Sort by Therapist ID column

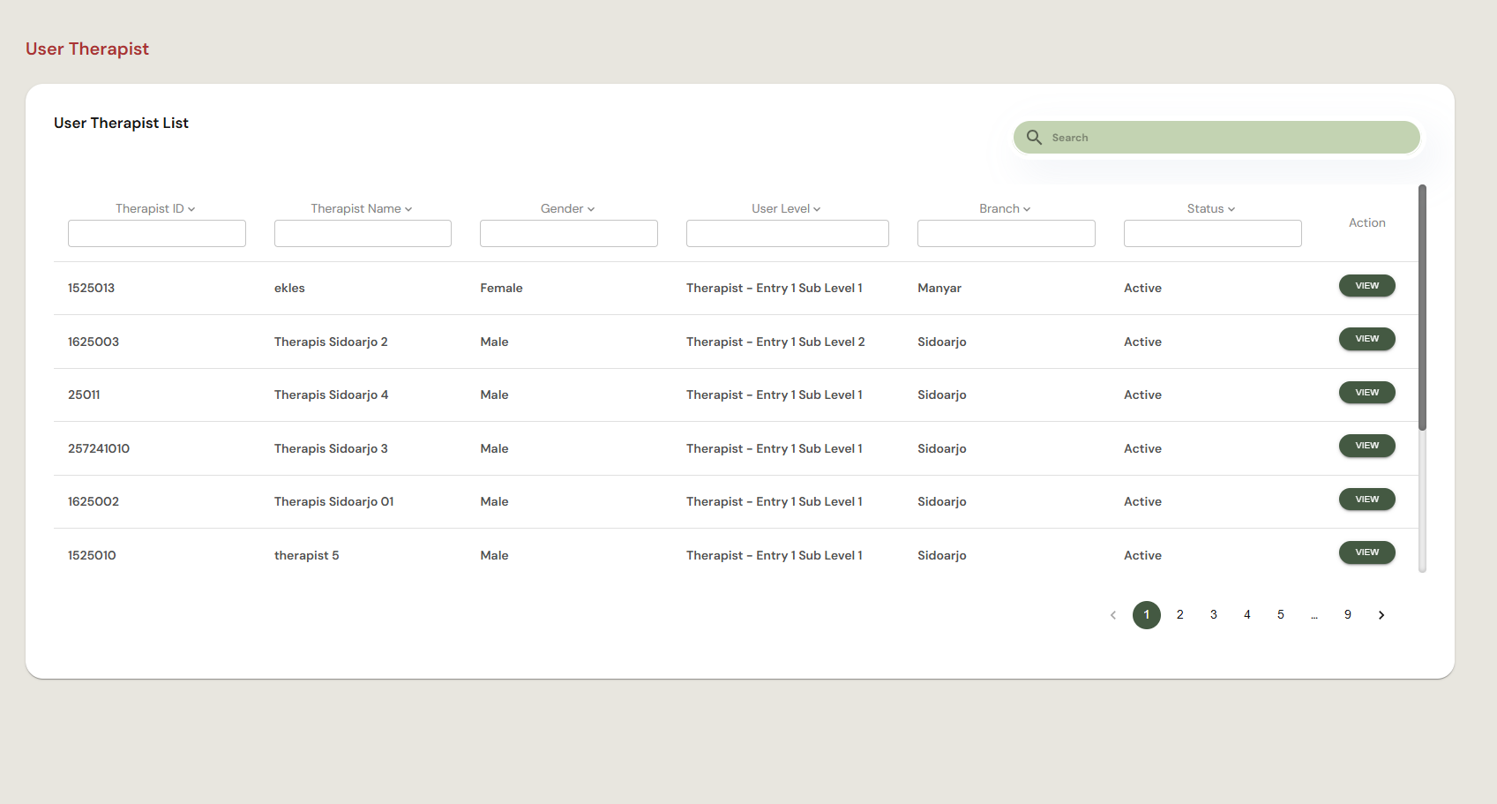point(156,208)
